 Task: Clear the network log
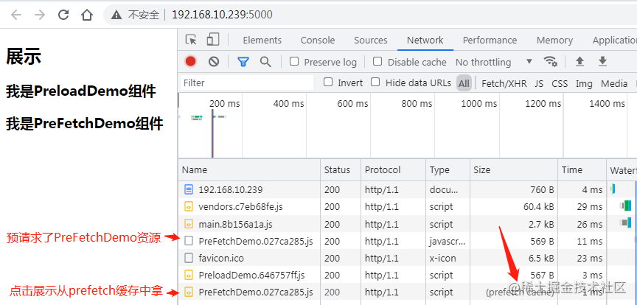[214, 62]
